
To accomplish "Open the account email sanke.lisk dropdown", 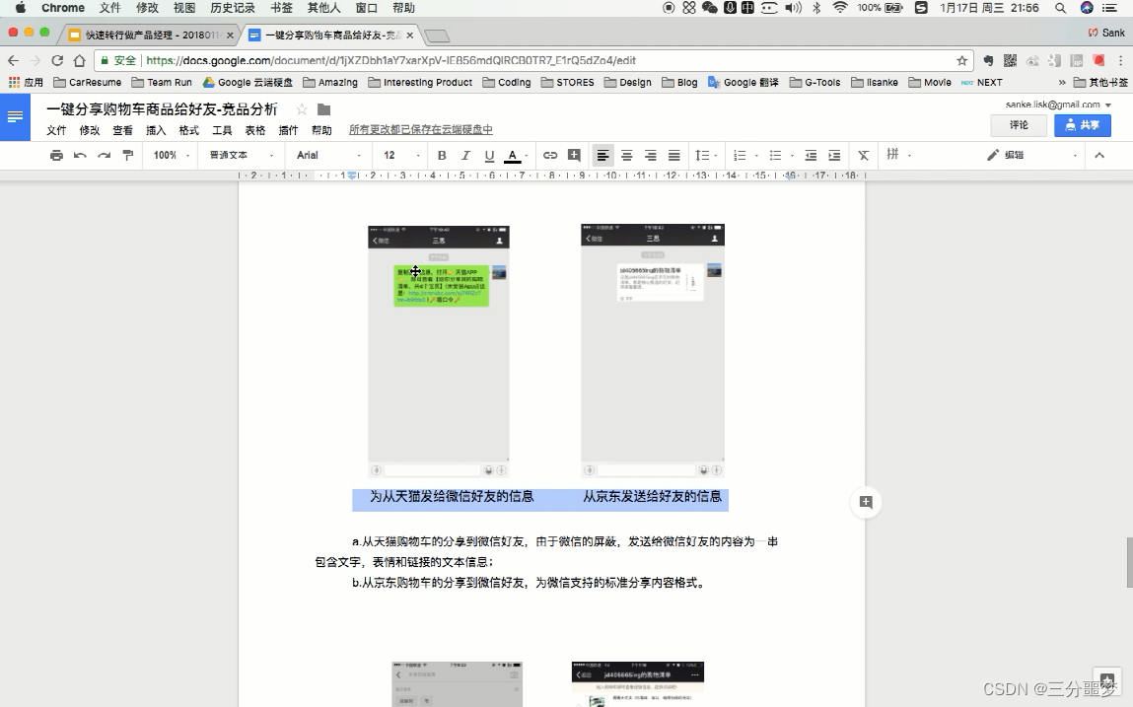I will pyautogui.click(x=1058, y=105).
